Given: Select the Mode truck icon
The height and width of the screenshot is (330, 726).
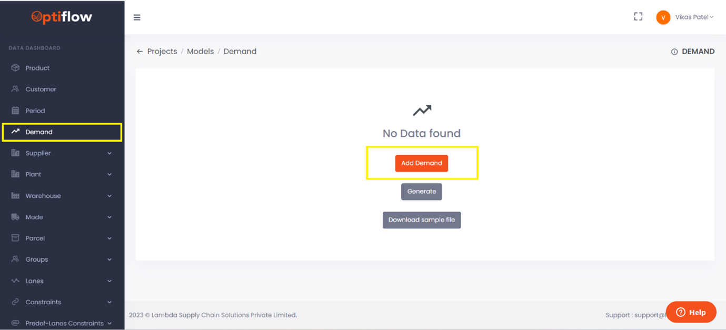Looking at the screenshot, I should pos(15,217).
